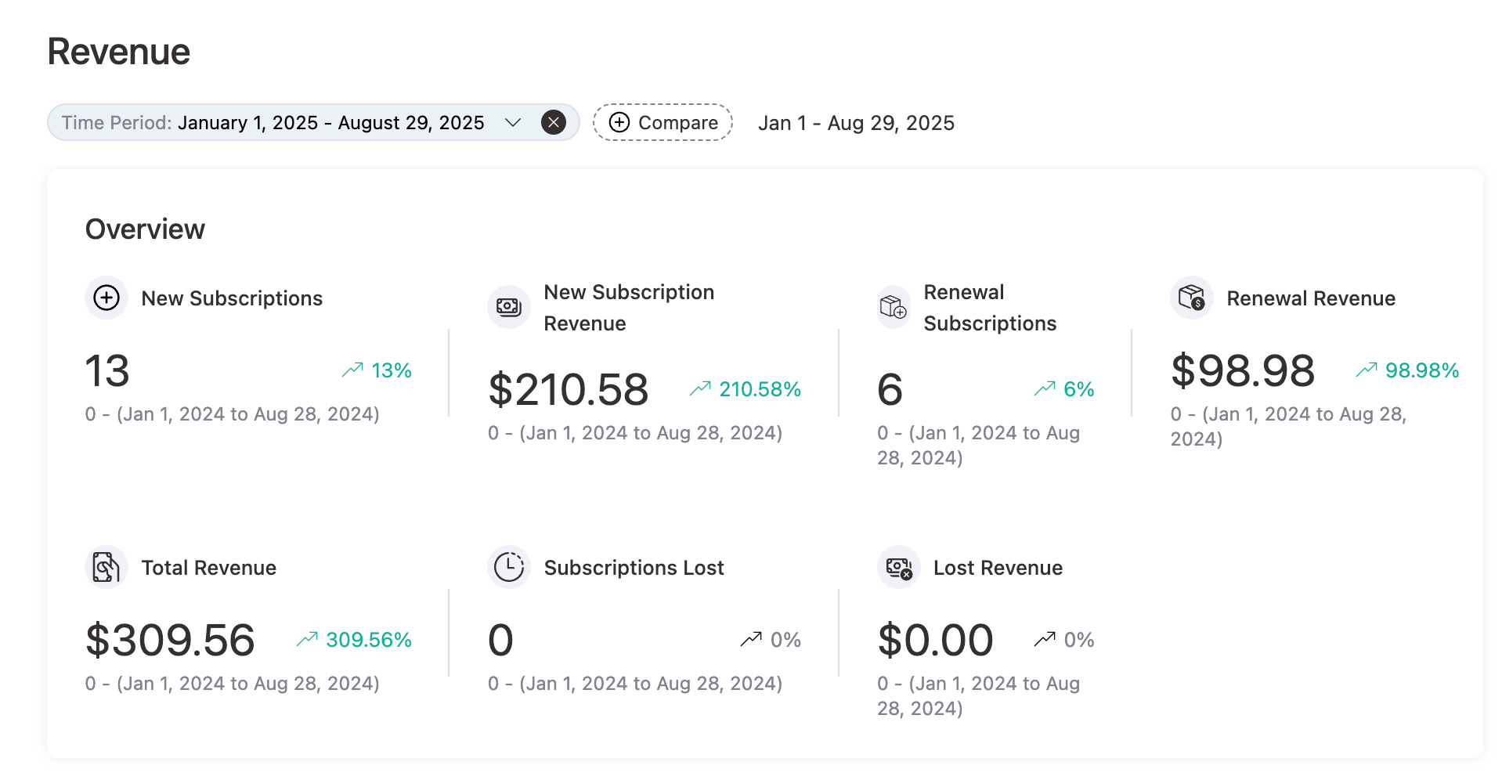Click the $309.56 Total Revenue figure

click(169, 640)
